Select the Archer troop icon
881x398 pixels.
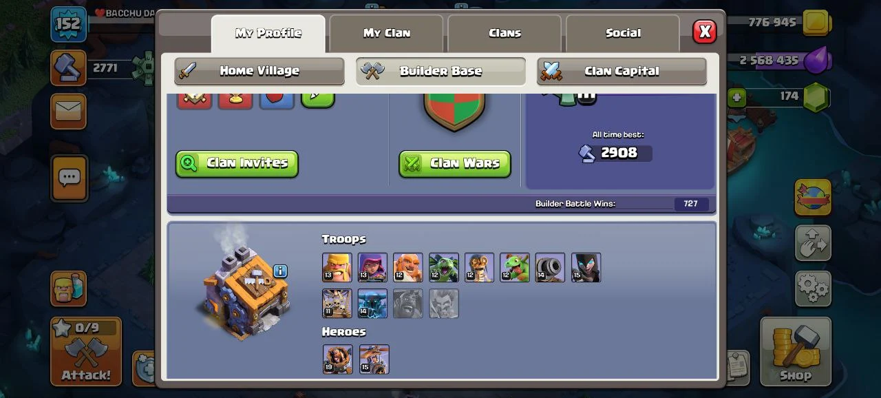click(x=372, y=267)
